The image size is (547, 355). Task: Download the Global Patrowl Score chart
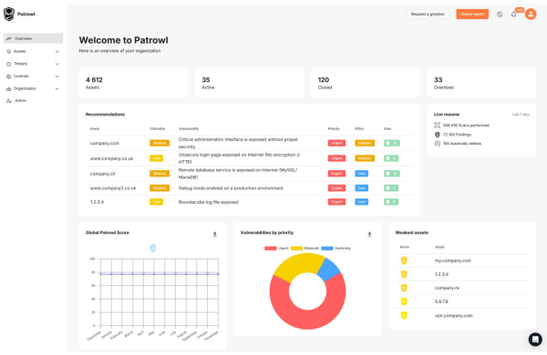(x=215, y=234)
